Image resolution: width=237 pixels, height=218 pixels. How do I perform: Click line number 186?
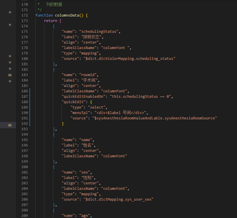point(25,91)
